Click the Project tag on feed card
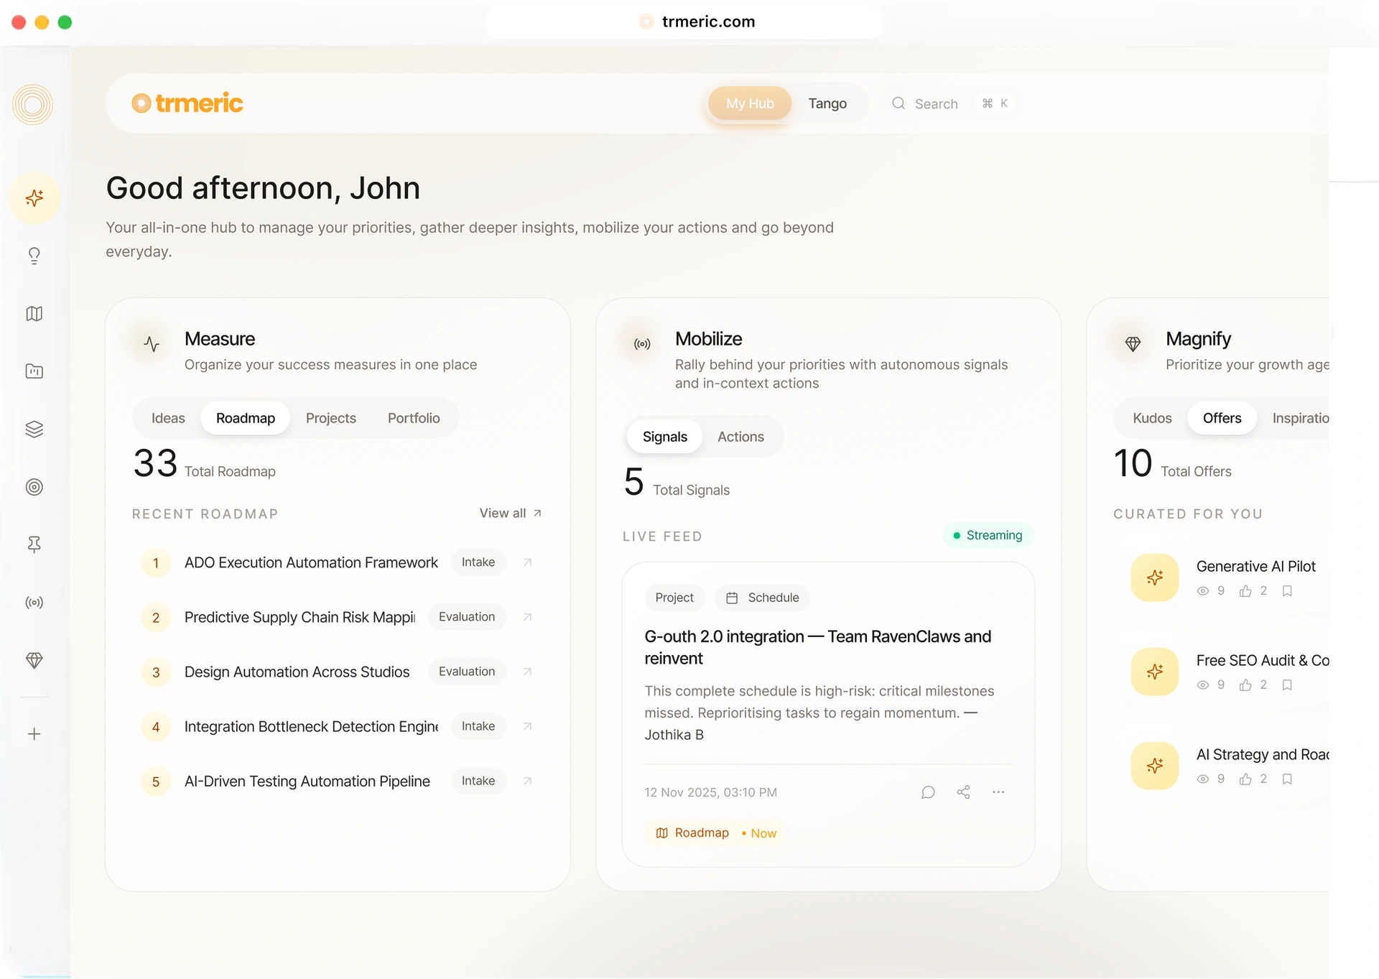Image resolution: width=1379 pixels, height=979 pixels. coord(674,598)
